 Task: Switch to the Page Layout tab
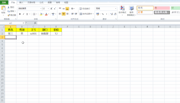(x=31, y=3)
